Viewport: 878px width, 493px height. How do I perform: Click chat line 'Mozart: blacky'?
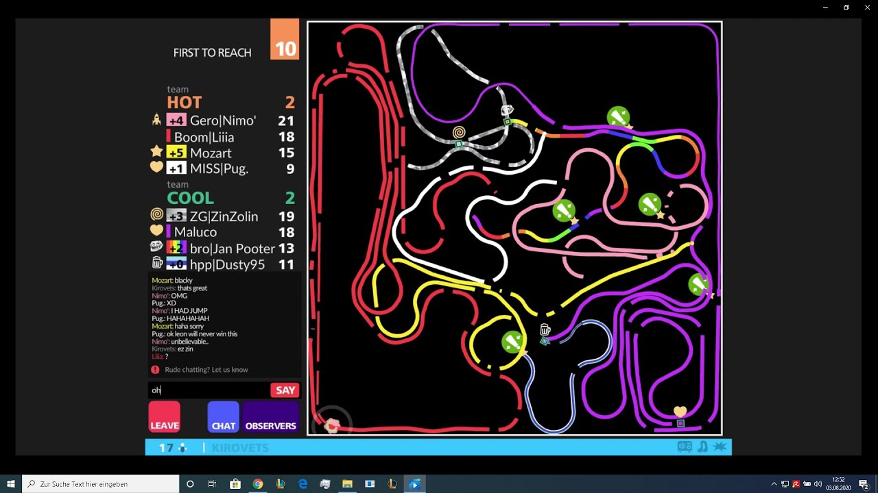click(x=172, y=281)
